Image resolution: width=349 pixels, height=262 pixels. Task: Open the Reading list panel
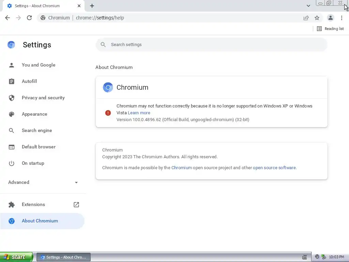click(330, 29)
